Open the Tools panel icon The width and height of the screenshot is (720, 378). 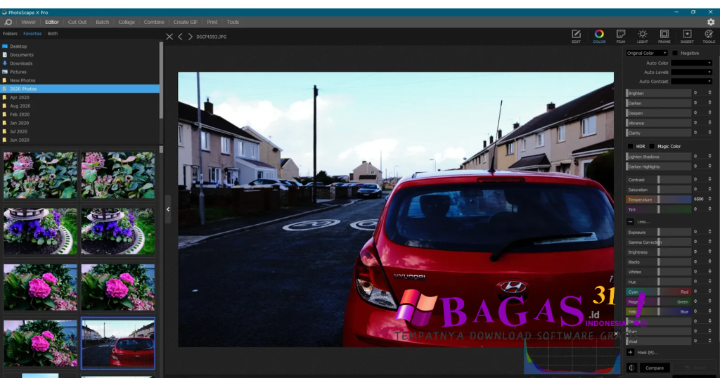click(x=709, y=36)
